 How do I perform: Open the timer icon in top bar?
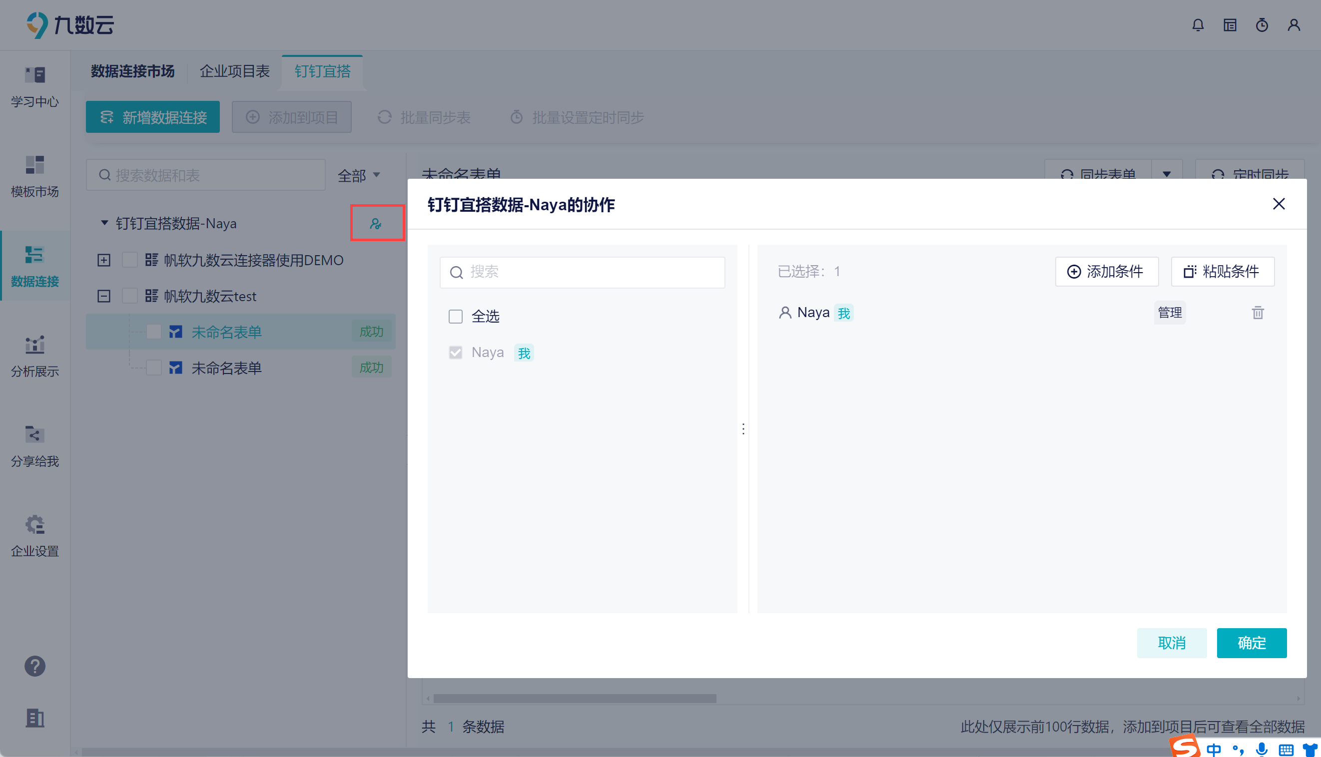1262,25
